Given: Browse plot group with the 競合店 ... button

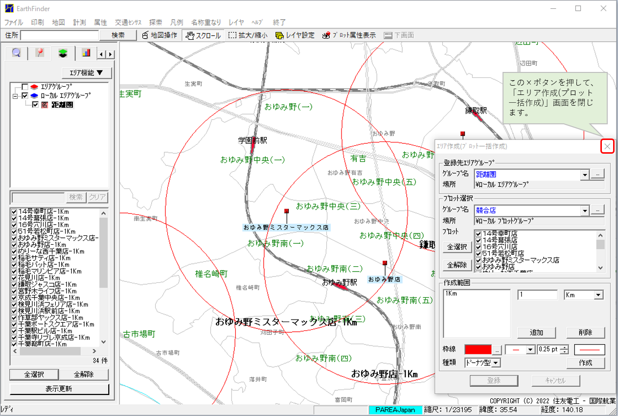Looking at the screenshot, I should click(598, 210).
